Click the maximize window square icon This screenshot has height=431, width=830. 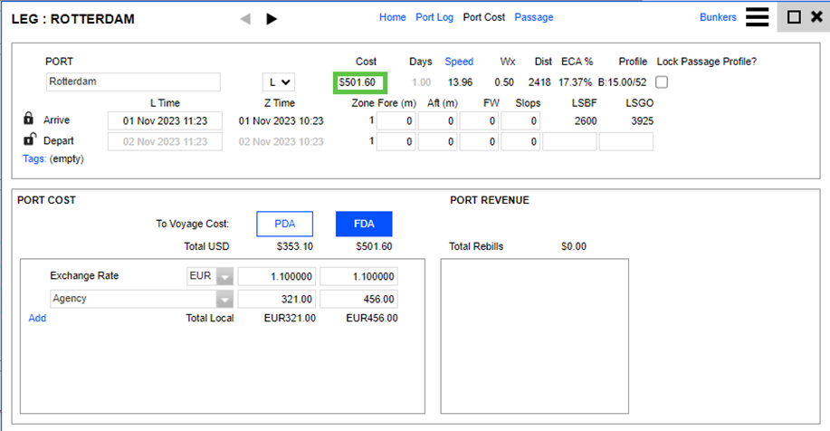tap(794, 17)
